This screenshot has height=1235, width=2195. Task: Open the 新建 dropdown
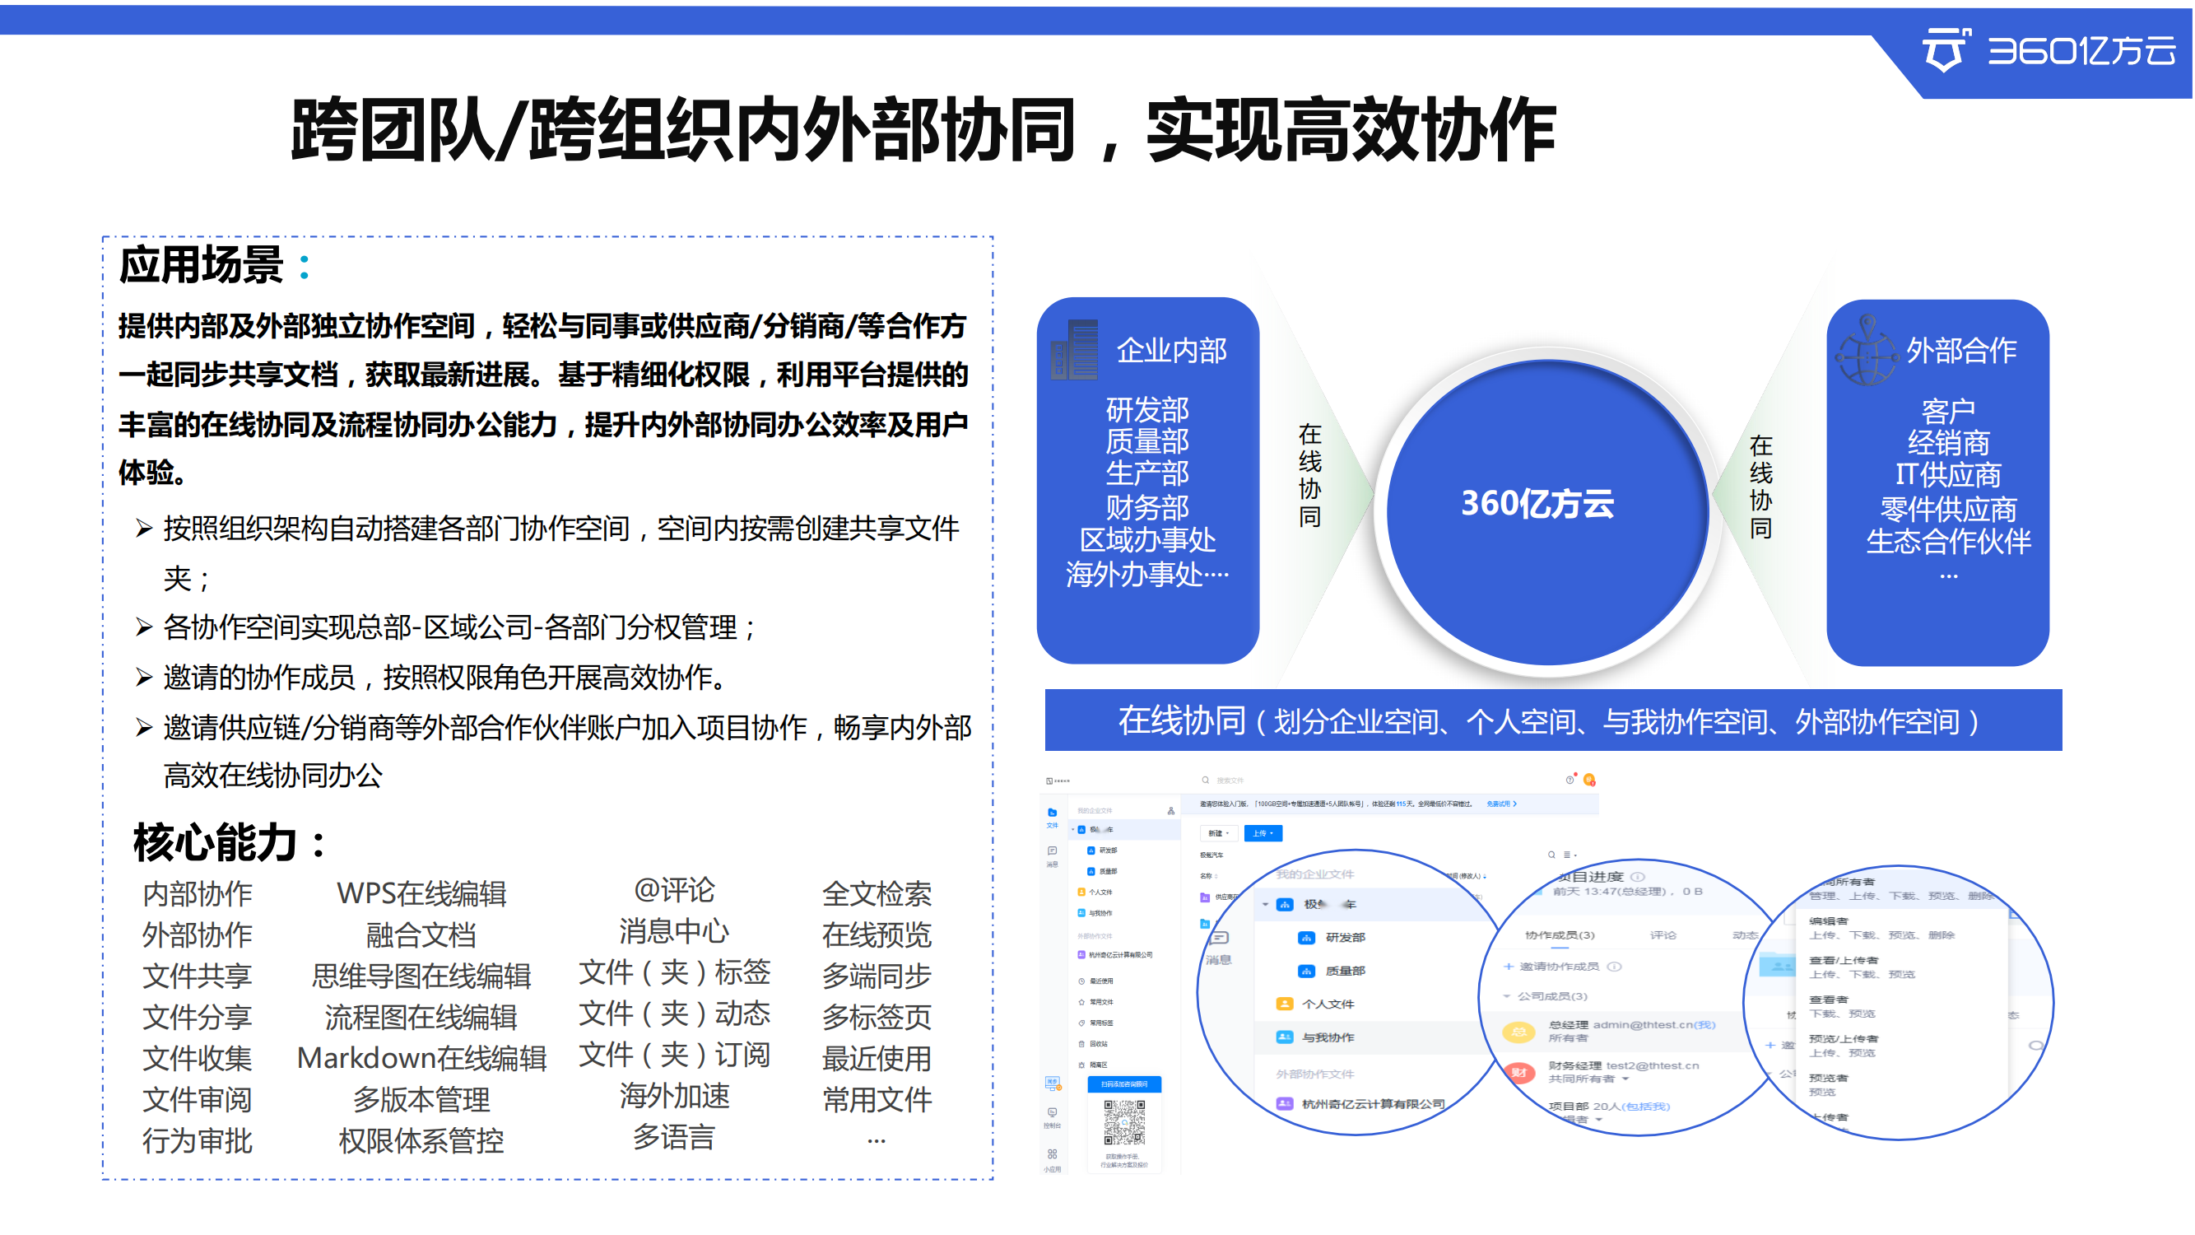[1219, 833]
